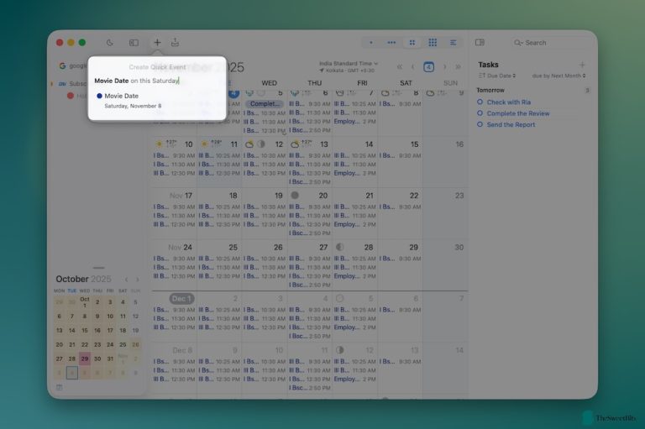Open the Complet... event on Wednesday 5

[x=265, y=103]
